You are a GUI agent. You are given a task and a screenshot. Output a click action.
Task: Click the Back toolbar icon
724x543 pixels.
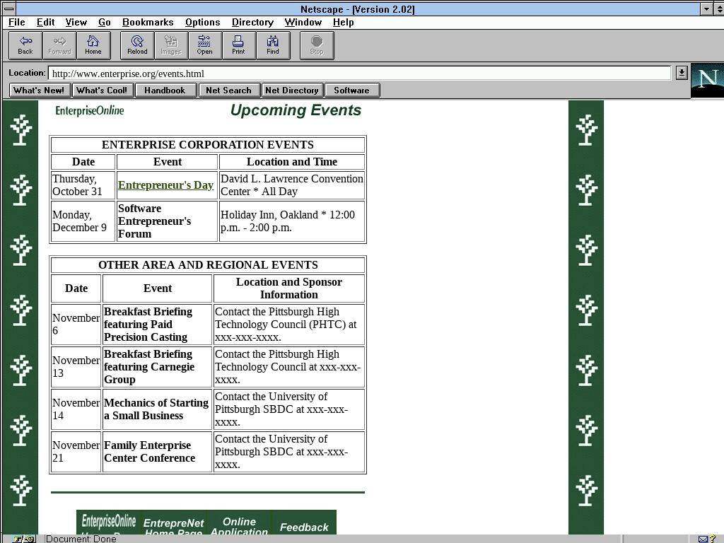coord(25,45)
